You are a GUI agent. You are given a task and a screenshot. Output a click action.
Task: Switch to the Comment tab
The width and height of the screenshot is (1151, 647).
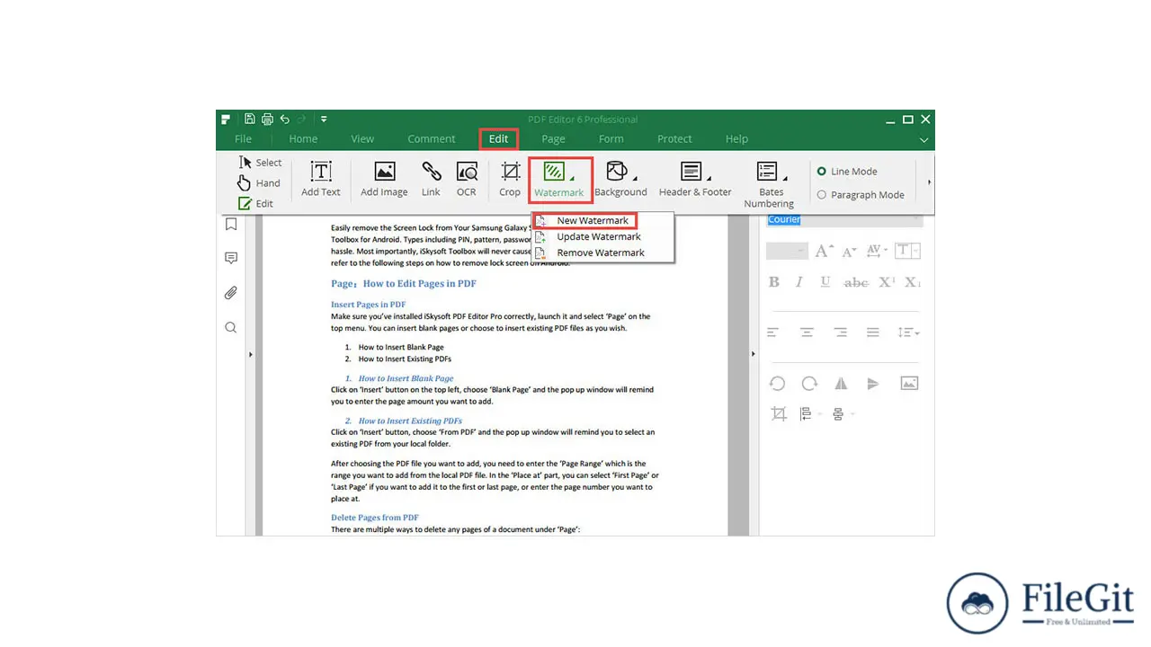tap(432, 139)
